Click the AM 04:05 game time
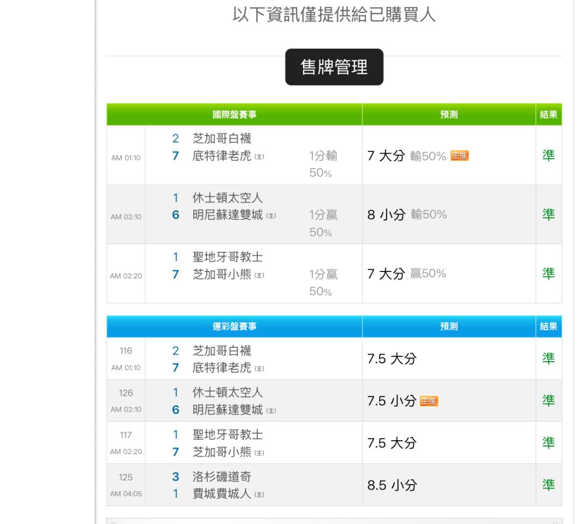The height and width of the screenshot is (524, 580). tap(126, 494)
